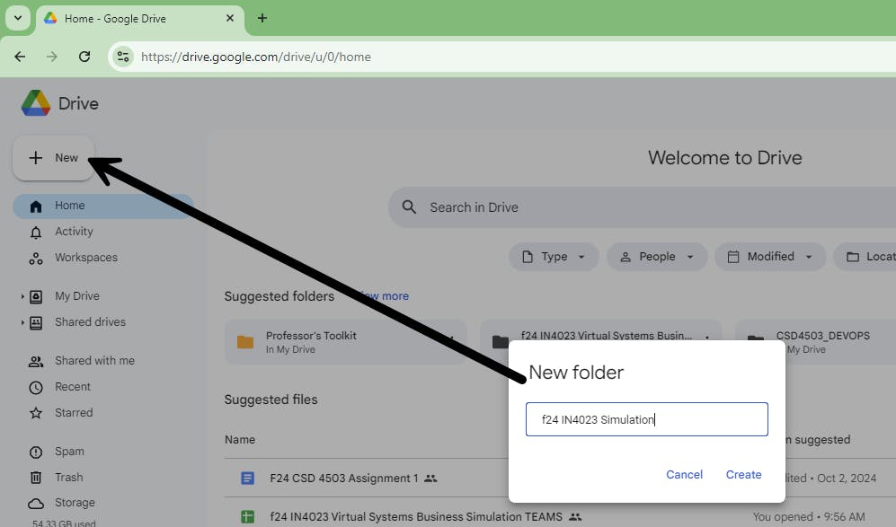Select Shared drives in the sidebar
Viewport: 896px width, 527px height.
pyautogui.click(x=90, y=322)
